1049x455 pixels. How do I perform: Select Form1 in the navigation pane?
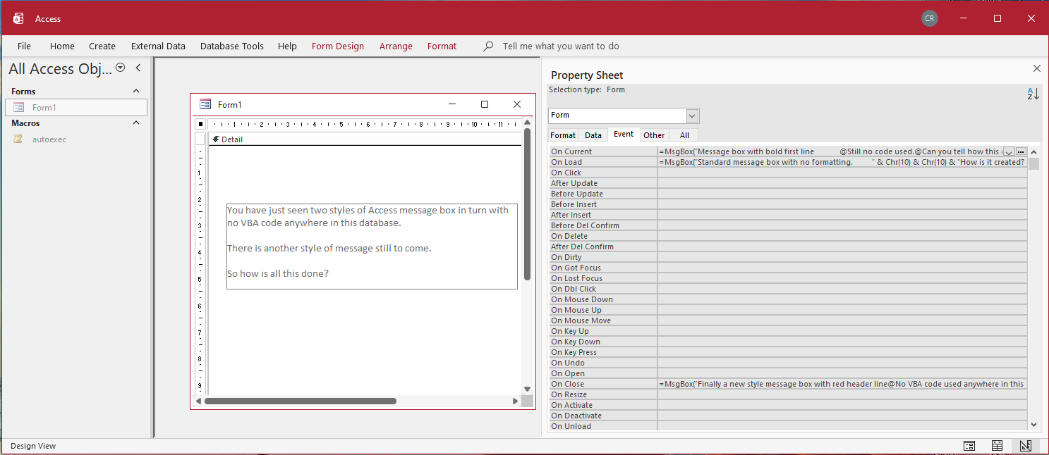coord(76,107)
